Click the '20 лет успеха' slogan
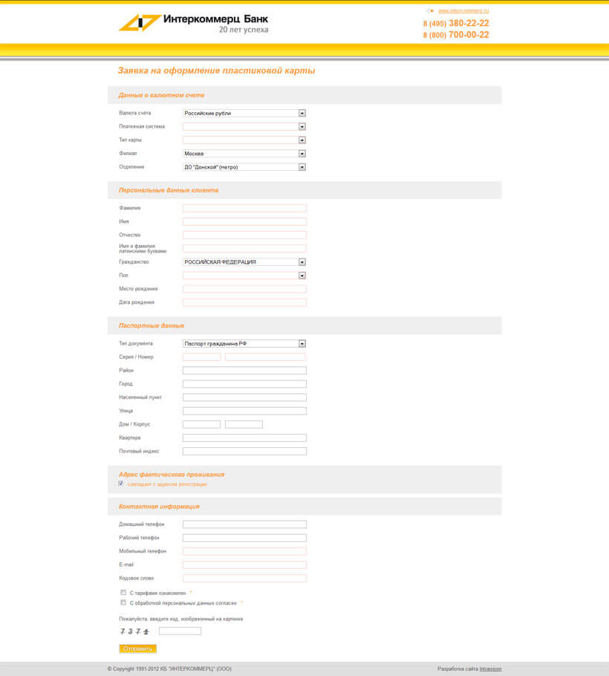 point(244,30)
